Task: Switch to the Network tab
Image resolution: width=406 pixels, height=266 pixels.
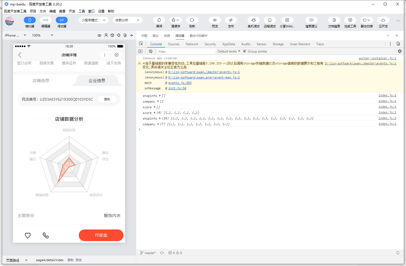Action: [192, 44]
